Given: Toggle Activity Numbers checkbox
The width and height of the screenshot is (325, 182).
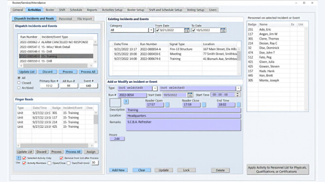Looking at the screenshot, I should (24, 163).
